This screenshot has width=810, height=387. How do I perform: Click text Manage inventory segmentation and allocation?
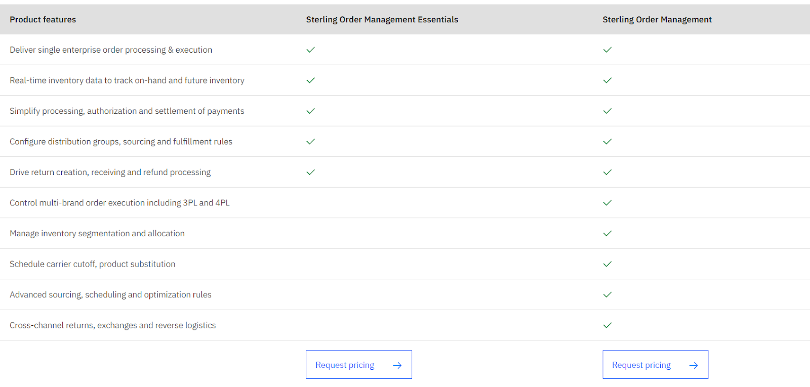pos(97,233)
